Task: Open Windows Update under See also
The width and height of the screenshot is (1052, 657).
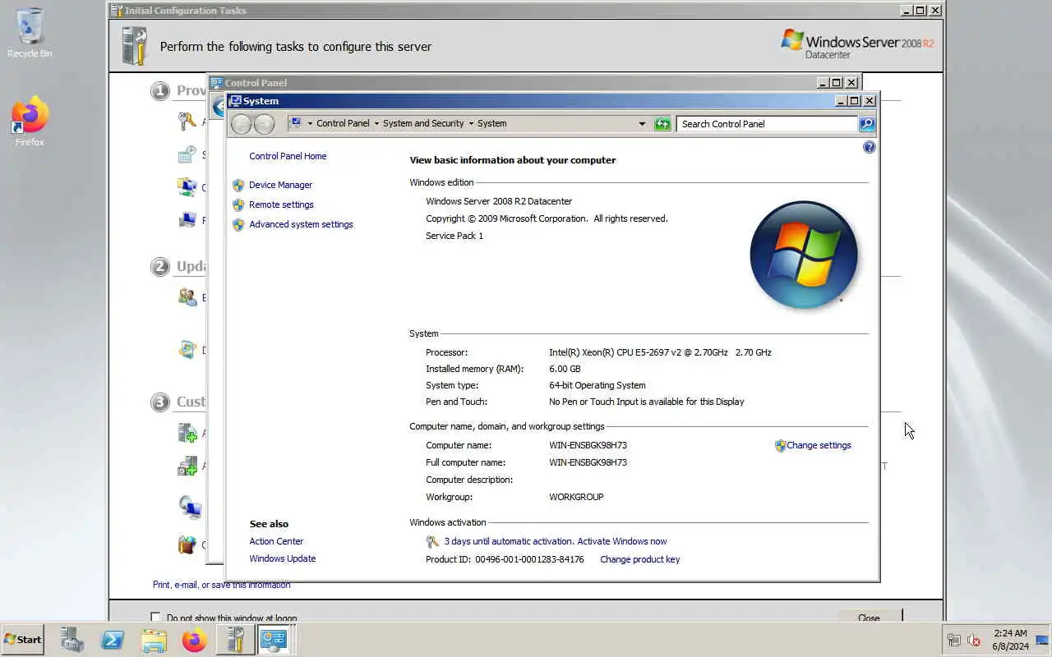Action: pos(283,559)
